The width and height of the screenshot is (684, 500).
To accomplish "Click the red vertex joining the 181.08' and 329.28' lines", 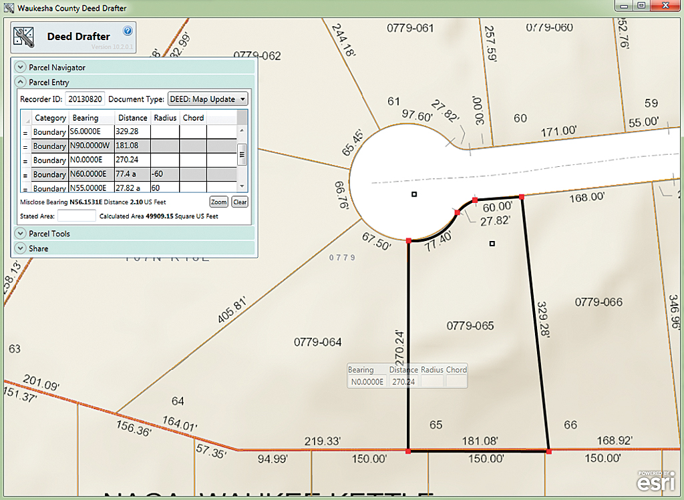I will click(549, 452).
